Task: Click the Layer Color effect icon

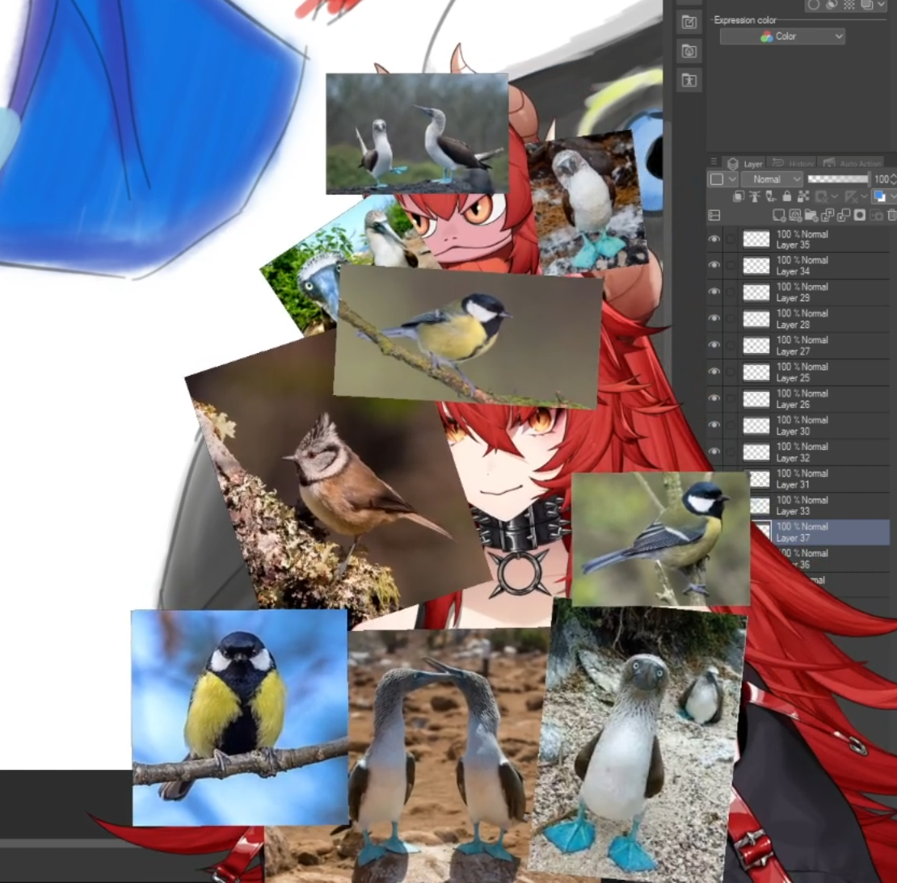Action: point(867,5)
